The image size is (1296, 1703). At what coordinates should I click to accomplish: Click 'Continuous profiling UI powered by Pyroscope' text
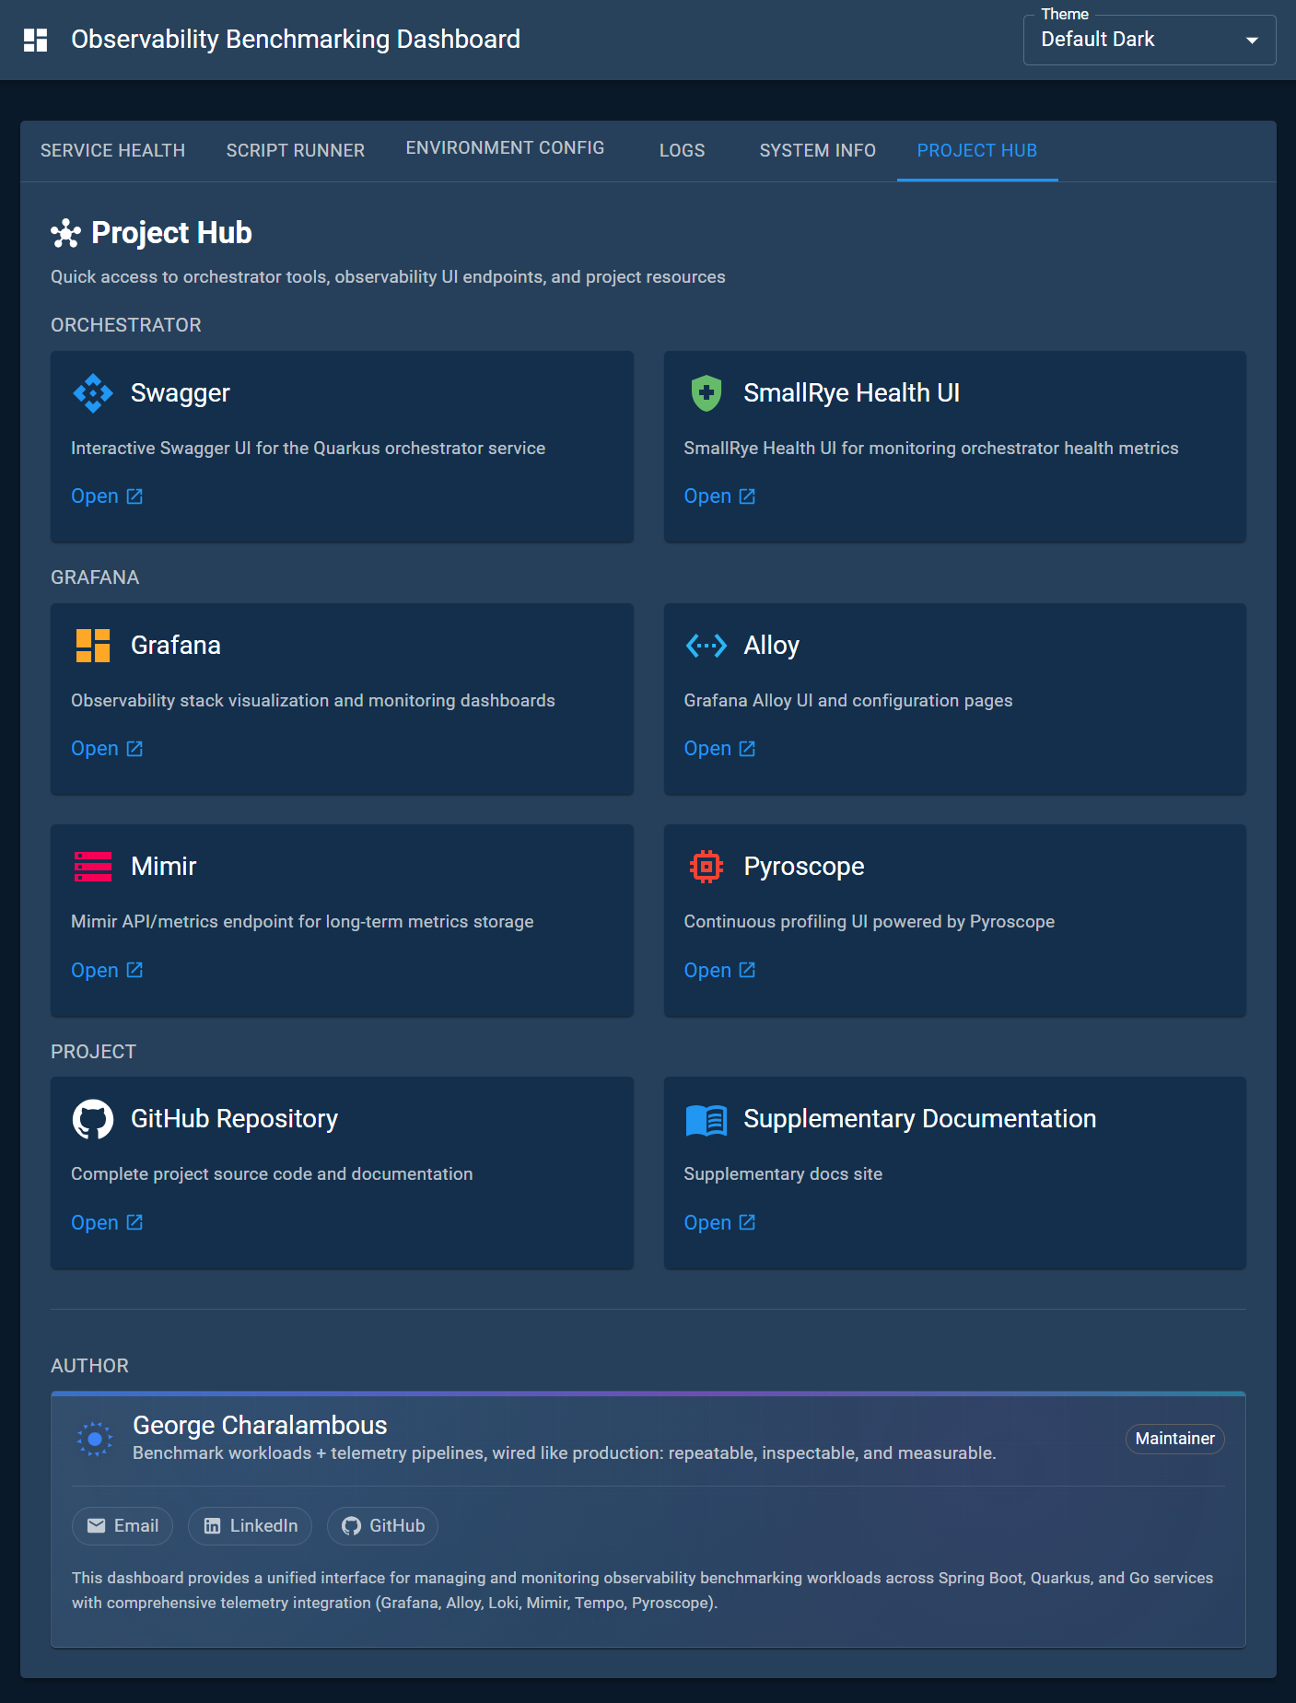click(x=870, y=922)
